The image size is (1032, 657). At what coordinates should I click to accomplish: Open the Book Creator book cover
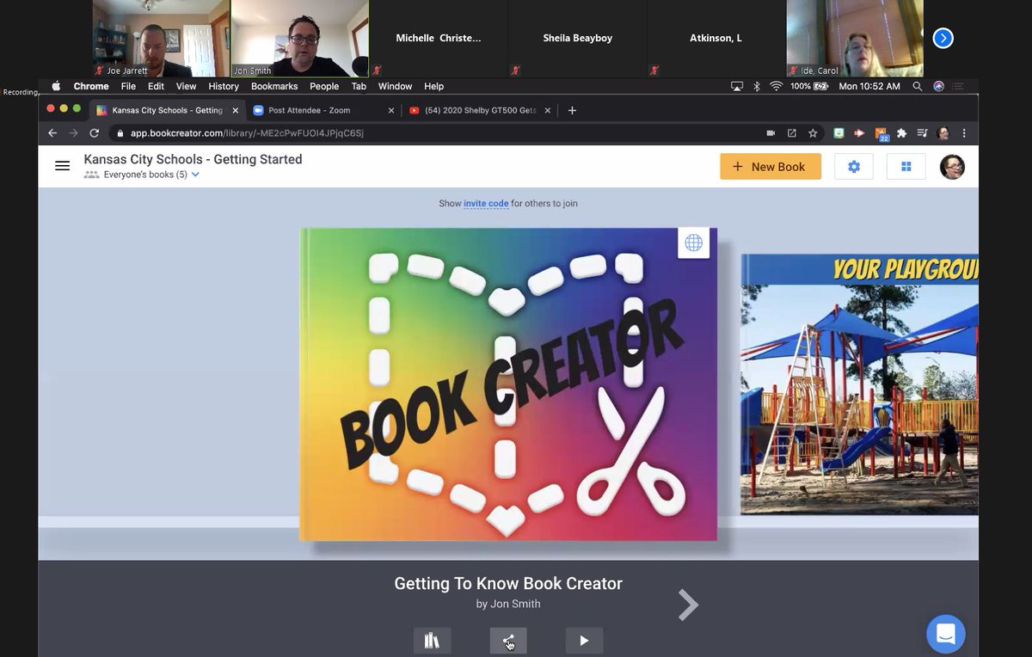point(508,384)
